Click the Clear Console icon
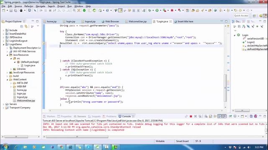Screen dimensions: 268x150 click(206, 116)
